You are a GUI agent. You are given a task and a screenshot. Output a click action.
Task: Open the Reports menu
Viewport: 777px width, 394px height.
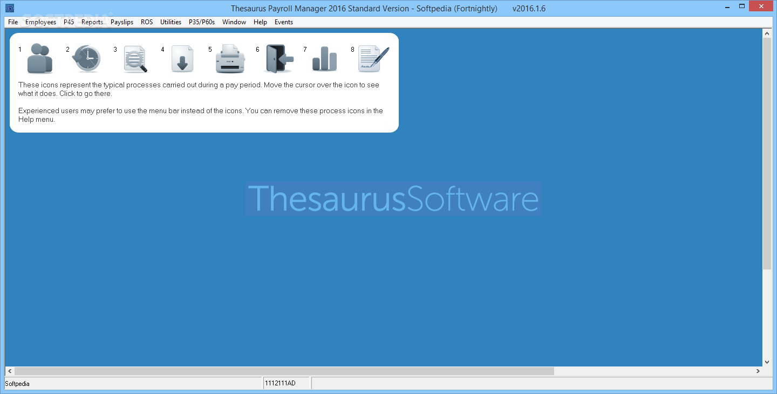click(92, 22)
